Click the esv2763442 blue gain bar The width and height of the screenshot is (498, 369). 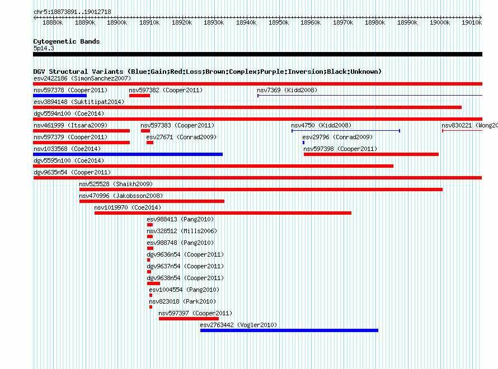click(289, 330)
